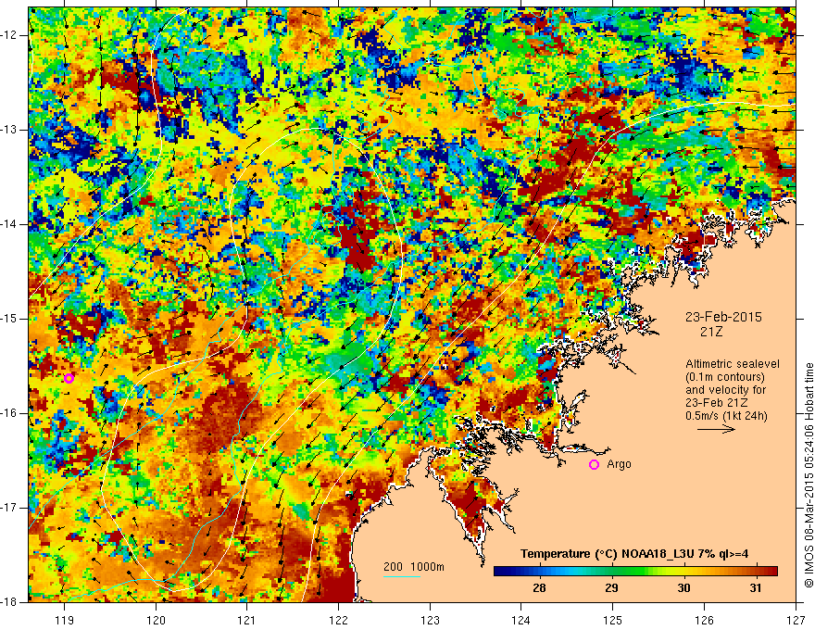815x630 pixels.
Task: Click the longitude axis label '121'
Action: [247, 620]
